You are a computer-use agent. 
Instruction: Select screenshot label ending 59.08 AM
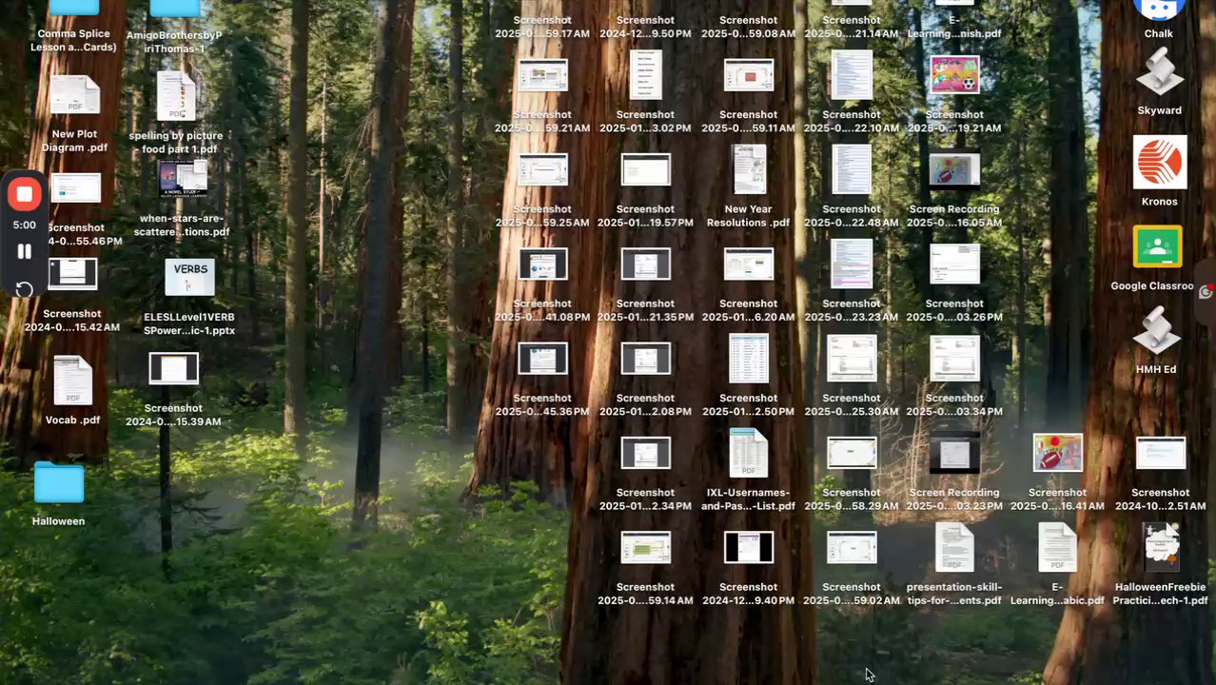coord(749,27)
